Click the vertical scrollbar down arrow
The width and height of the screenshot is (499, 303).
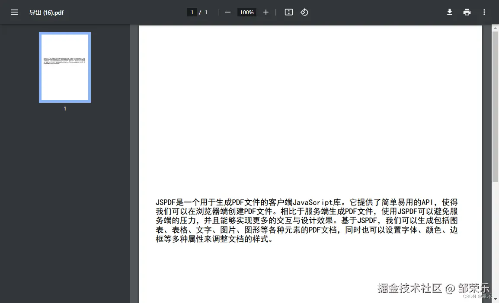495,300
